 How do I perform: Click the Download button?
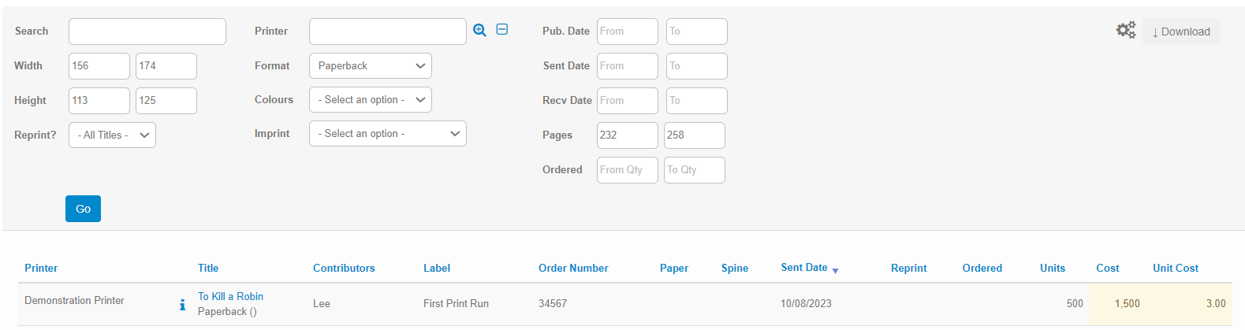[x=1180, y=32]
